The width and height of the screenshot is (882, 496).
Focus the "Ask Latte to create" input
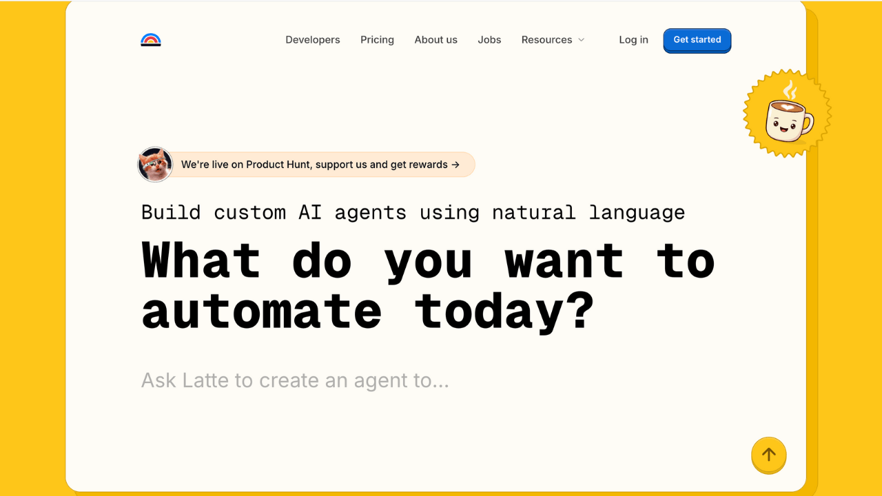tap(295, 380)
